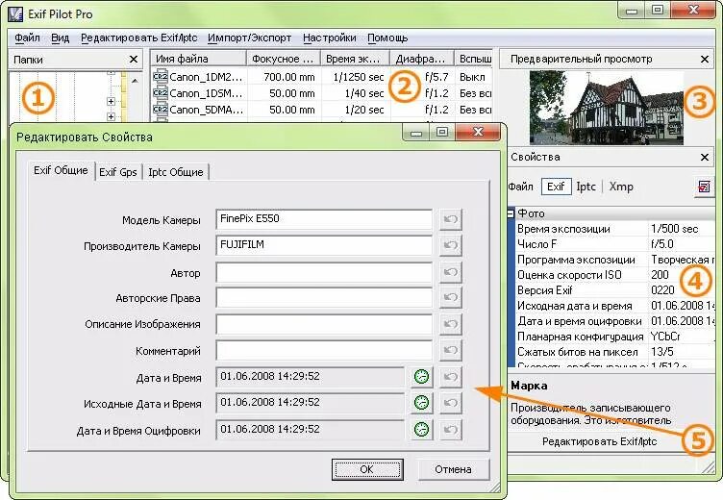Revert the Модель Камеры field value
723x500 pixels.
coord(450,219)
